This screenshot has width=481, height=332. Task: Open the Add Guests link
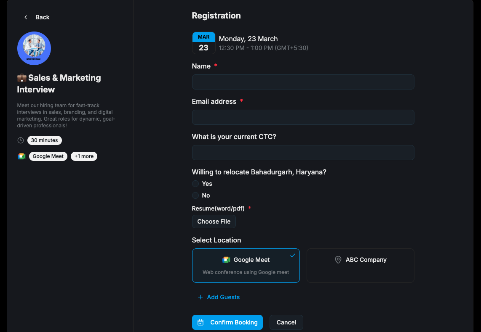tap(223, 297)
